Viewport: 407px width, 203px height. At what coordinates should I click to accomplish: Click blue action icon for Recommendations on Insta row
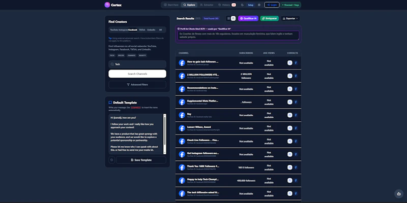296,89
